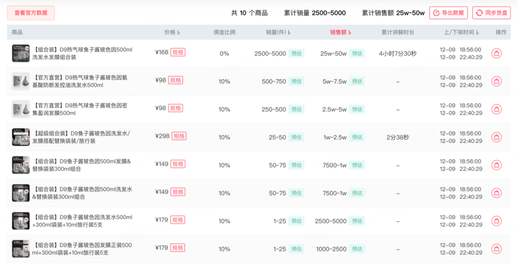This screenshot has height=266, width=517.
Task: Sort table by 价格 column
Action: pyautogui.click(x=172, y=32)
